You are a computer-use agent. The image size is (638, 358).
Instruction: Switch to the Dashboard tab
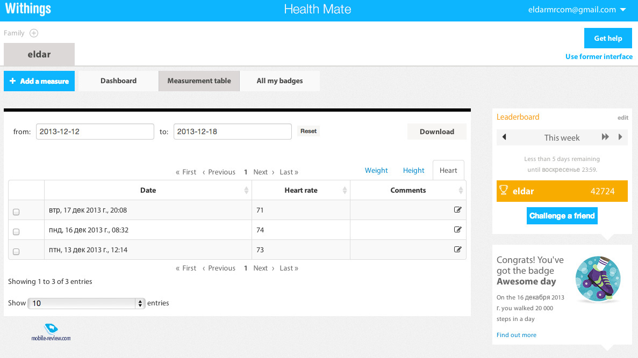tap(118, 81)
